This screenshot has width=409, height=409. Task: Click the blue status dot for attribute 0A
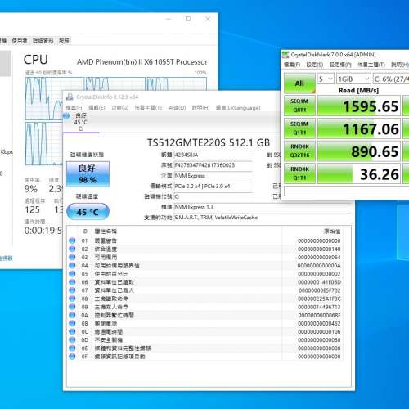(72, 315)
